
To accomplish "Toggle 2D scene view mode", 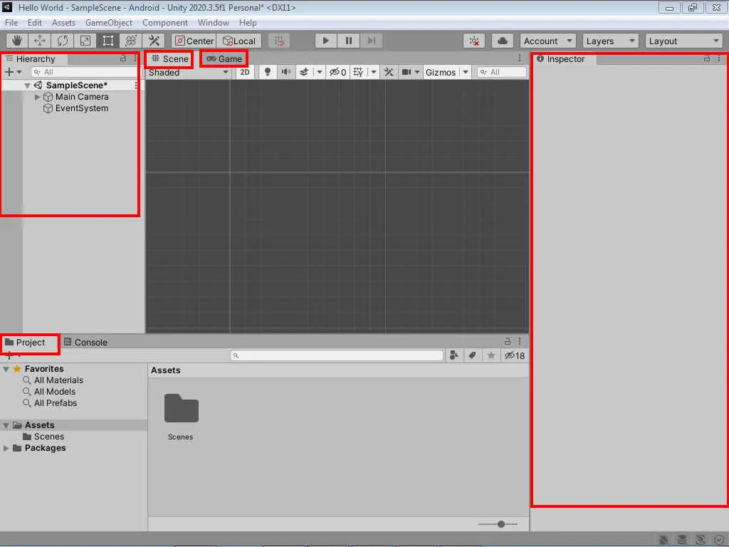I will [245, 72].
